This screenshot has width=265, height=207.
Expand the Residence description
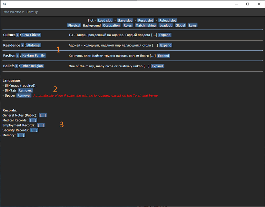pyautogui.click(x=166, y=45)
